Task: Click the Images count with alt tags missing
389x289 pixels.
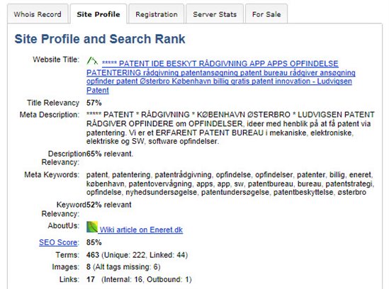Action: click(x=123, y=267)
